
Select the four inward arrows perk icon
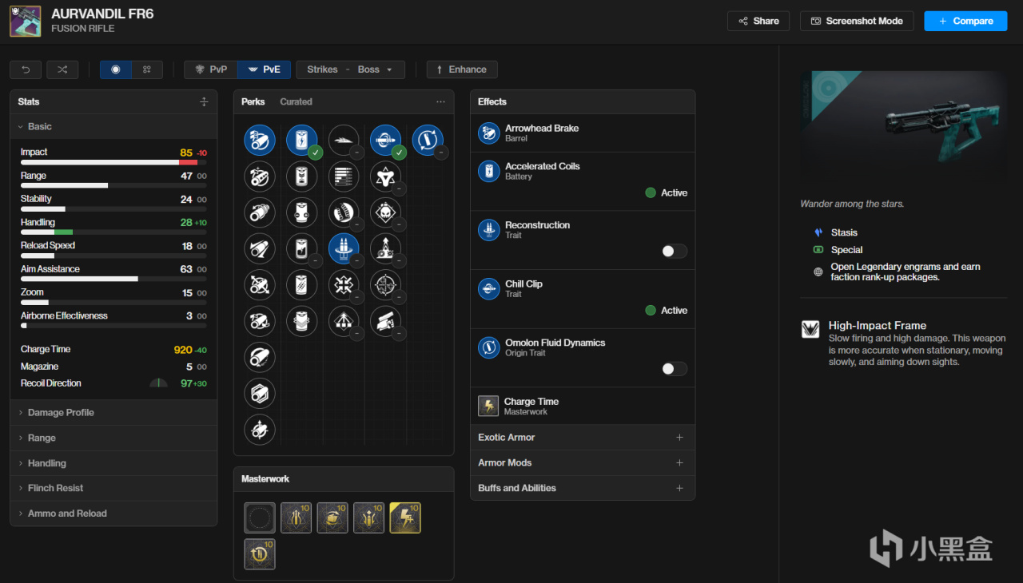pyautogui.click(x=344, y=285)
